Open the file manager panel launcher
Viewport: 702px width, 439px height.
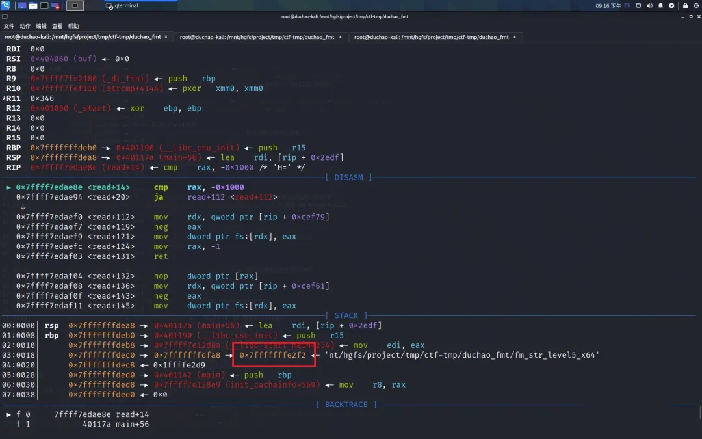pyautogui.click(x=33, y=5)
